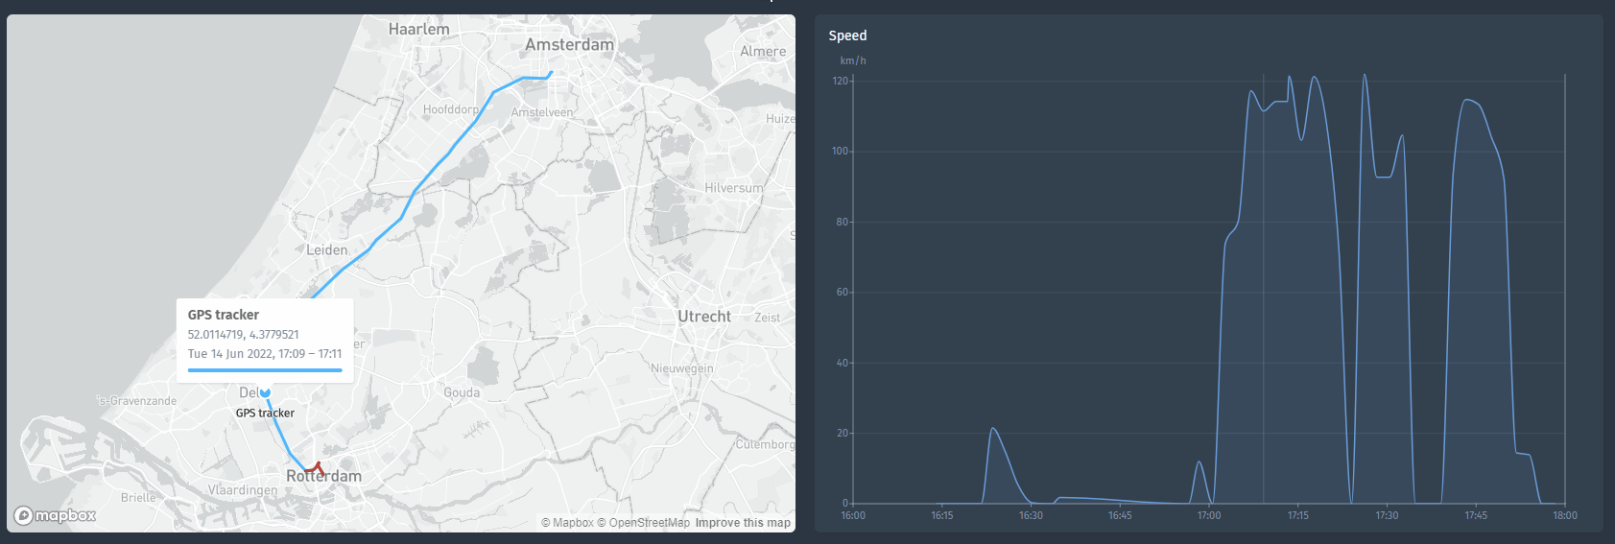This screenshot has height=544, width=1615.
Task: Click the Amsterdam city label on map
Action: pyautogui.click(x=569, y=44)
